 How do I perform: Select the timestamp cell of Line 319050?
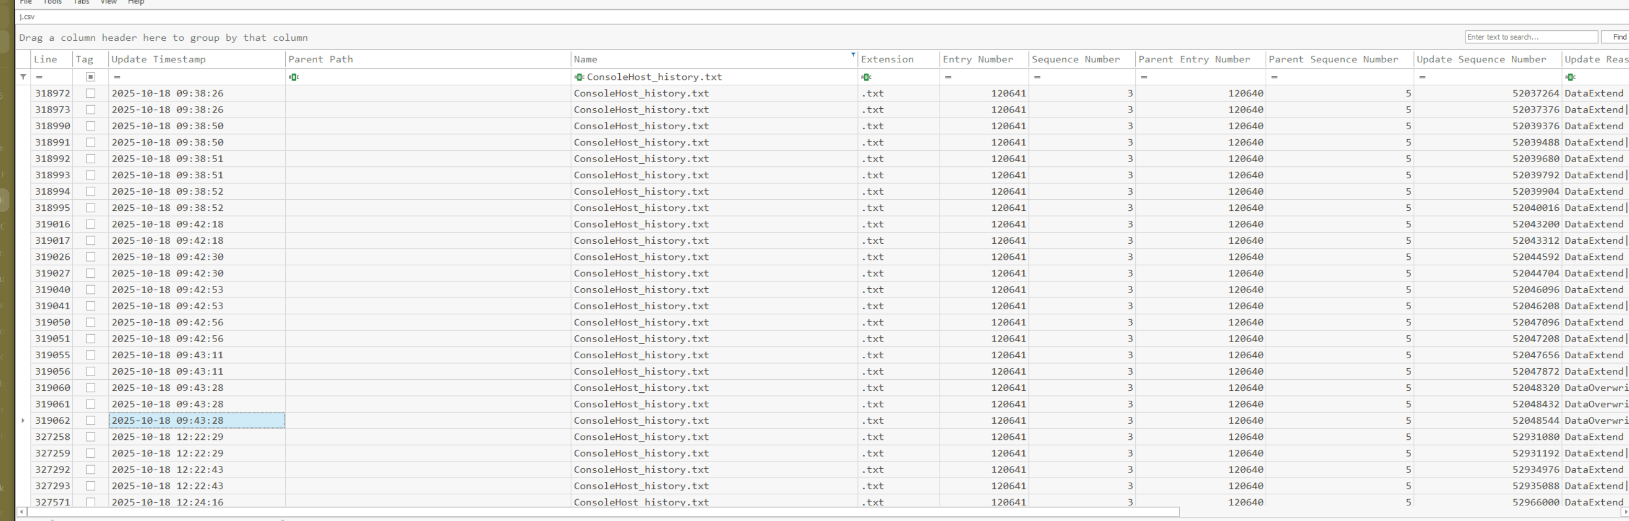click(197, 322)
